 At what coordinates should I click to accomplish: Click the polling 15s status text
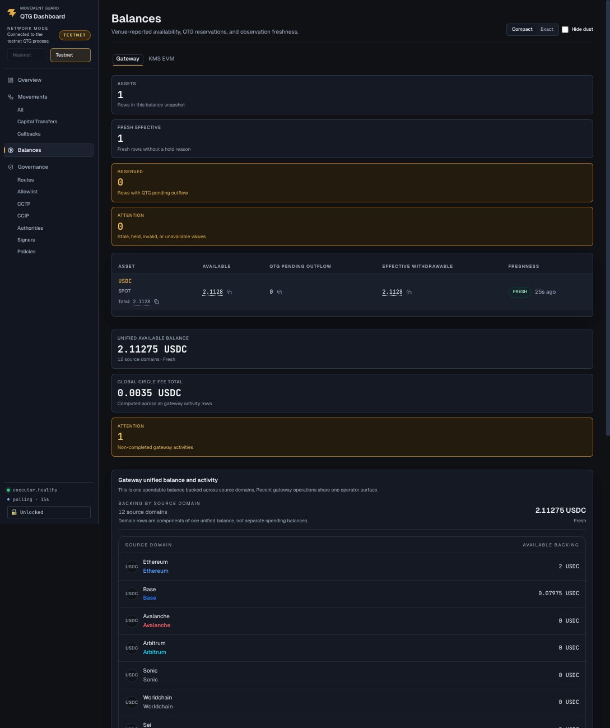click(x=31, y=499)
